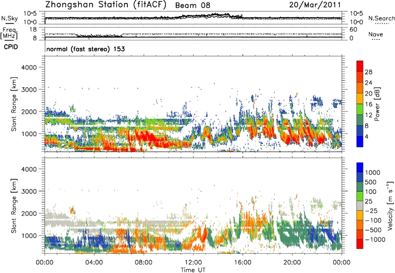The height and width of the screenshot is (273, 395).
Task: Click the '08:00' time tick label
Action: pos(144,263)
